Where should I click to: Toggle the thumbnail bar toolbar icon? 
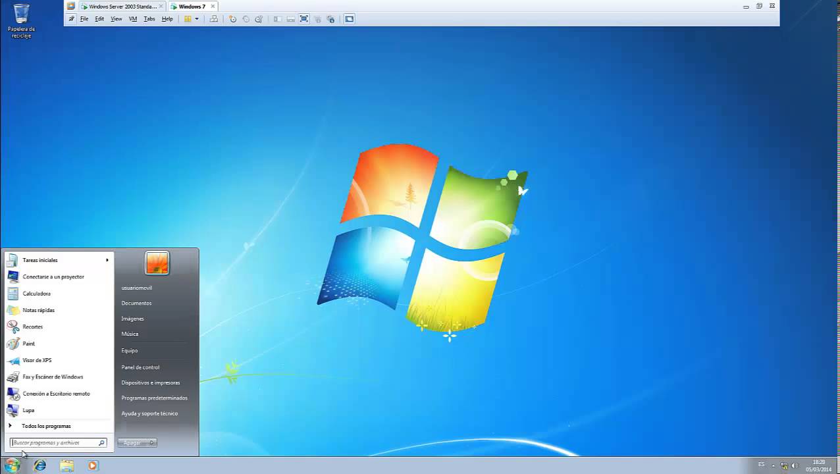click(290, 19)
